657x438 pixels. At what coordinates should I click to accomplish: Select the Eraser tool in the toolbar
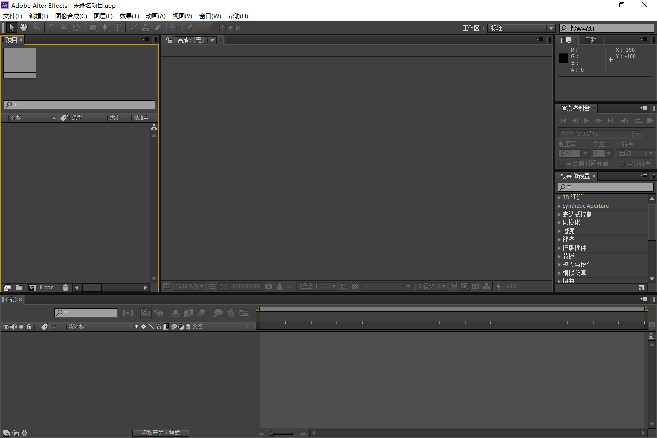click(x=158, y=28)
